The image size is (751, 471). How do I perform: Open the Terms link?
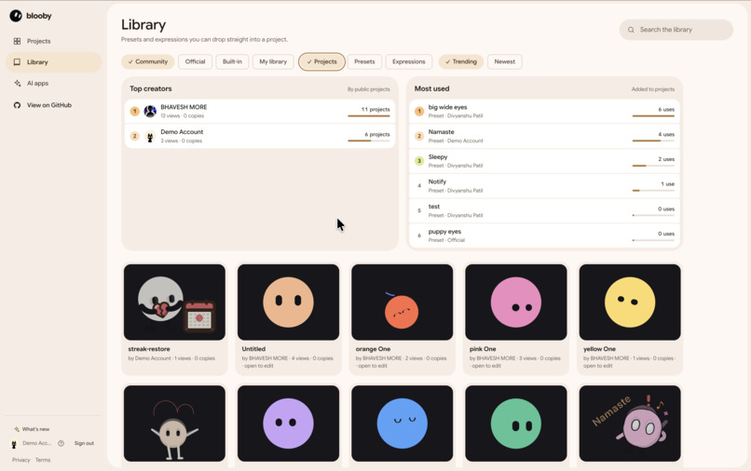43,460
